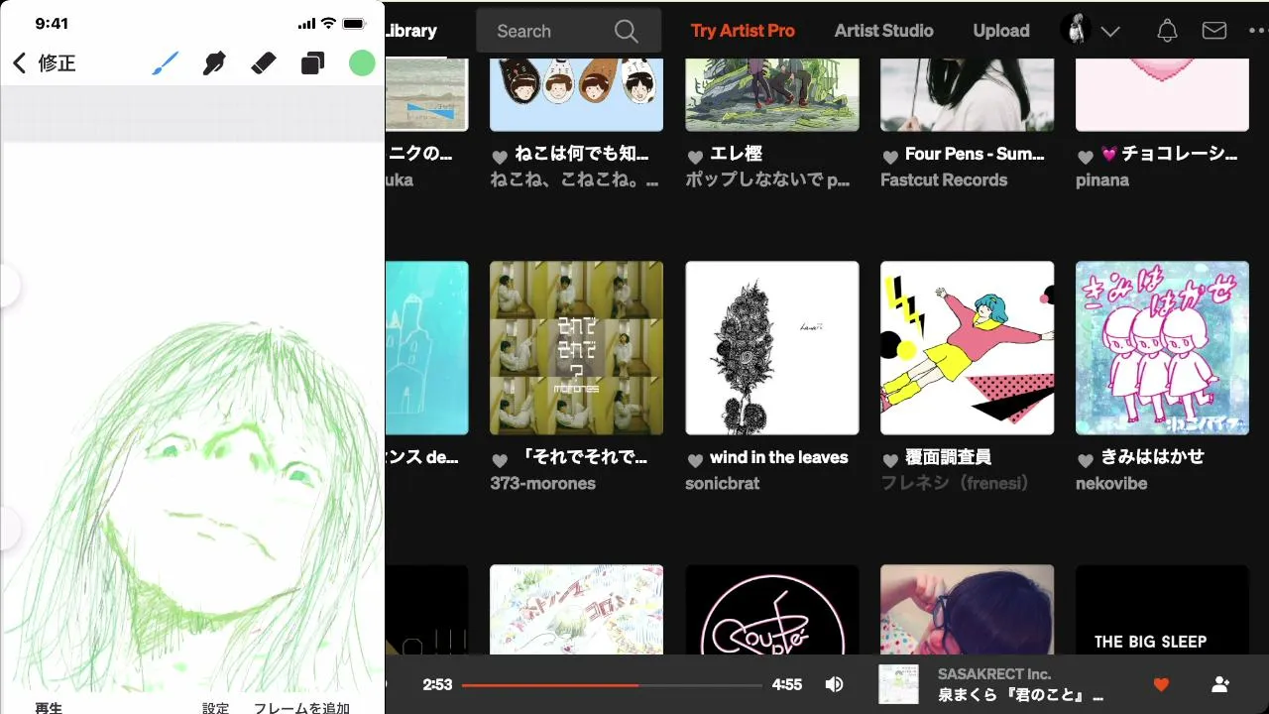This screenshot has height=714, width=1269.
Task: Open the きみははかせ album artwork
Action: (1163, 348)
